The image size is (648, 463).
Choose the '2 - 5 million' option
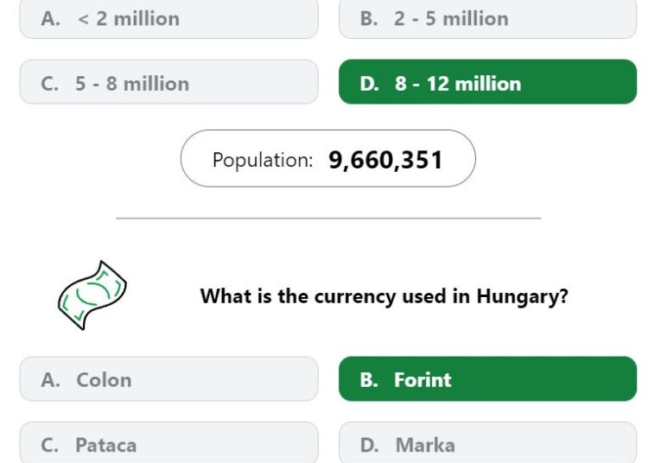[487, 19]
